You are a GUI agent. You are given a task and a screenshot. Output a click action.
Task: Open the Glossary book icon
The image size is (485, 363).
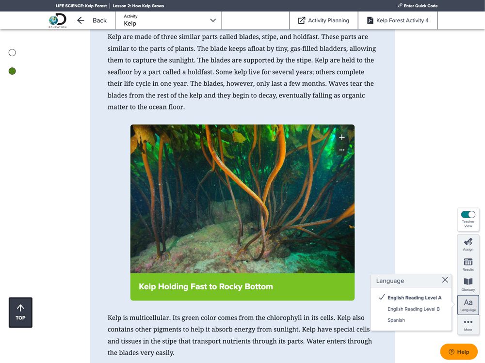[x=468, y=284]
